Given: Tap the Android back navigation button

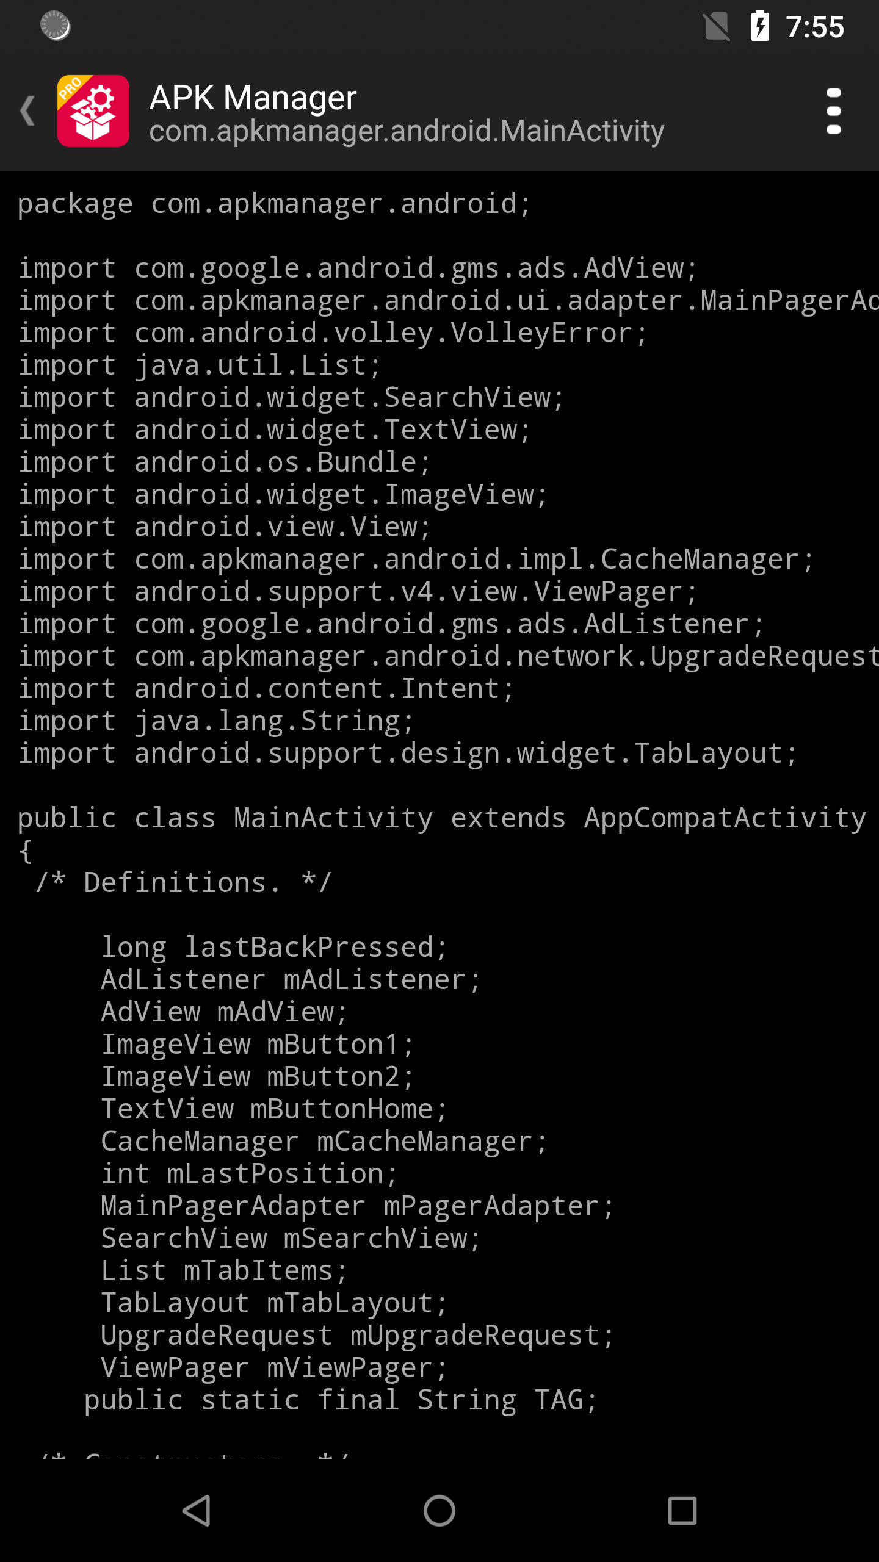Looking at the screenshot, I should 197,1511.
